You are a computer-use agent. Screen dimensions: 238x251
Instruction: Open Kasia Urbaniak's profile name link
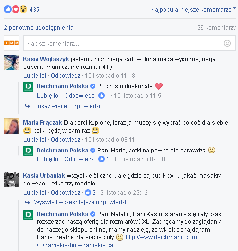[44, 176]
